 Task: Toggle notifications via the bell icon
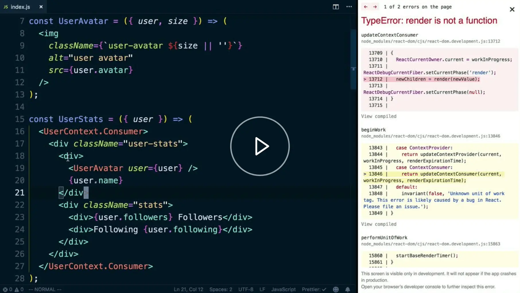click(348, 289)
